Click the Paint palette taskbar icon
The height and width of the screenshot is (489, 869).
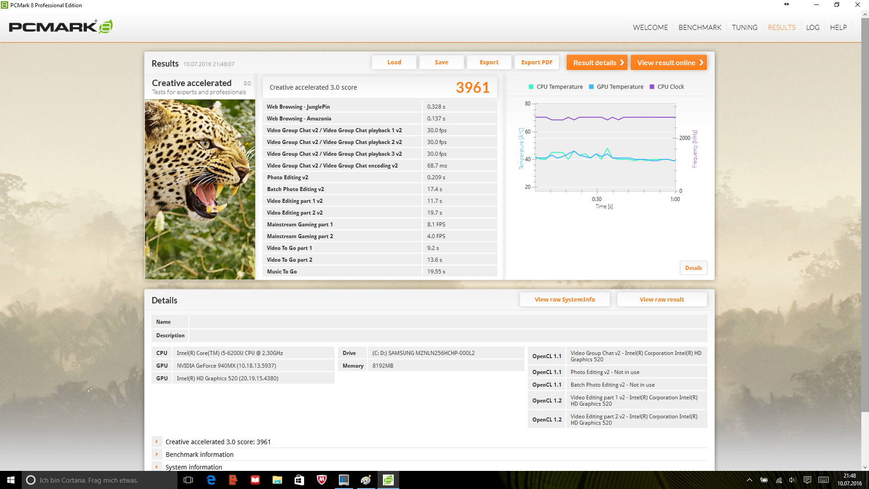tap(366, 480)
